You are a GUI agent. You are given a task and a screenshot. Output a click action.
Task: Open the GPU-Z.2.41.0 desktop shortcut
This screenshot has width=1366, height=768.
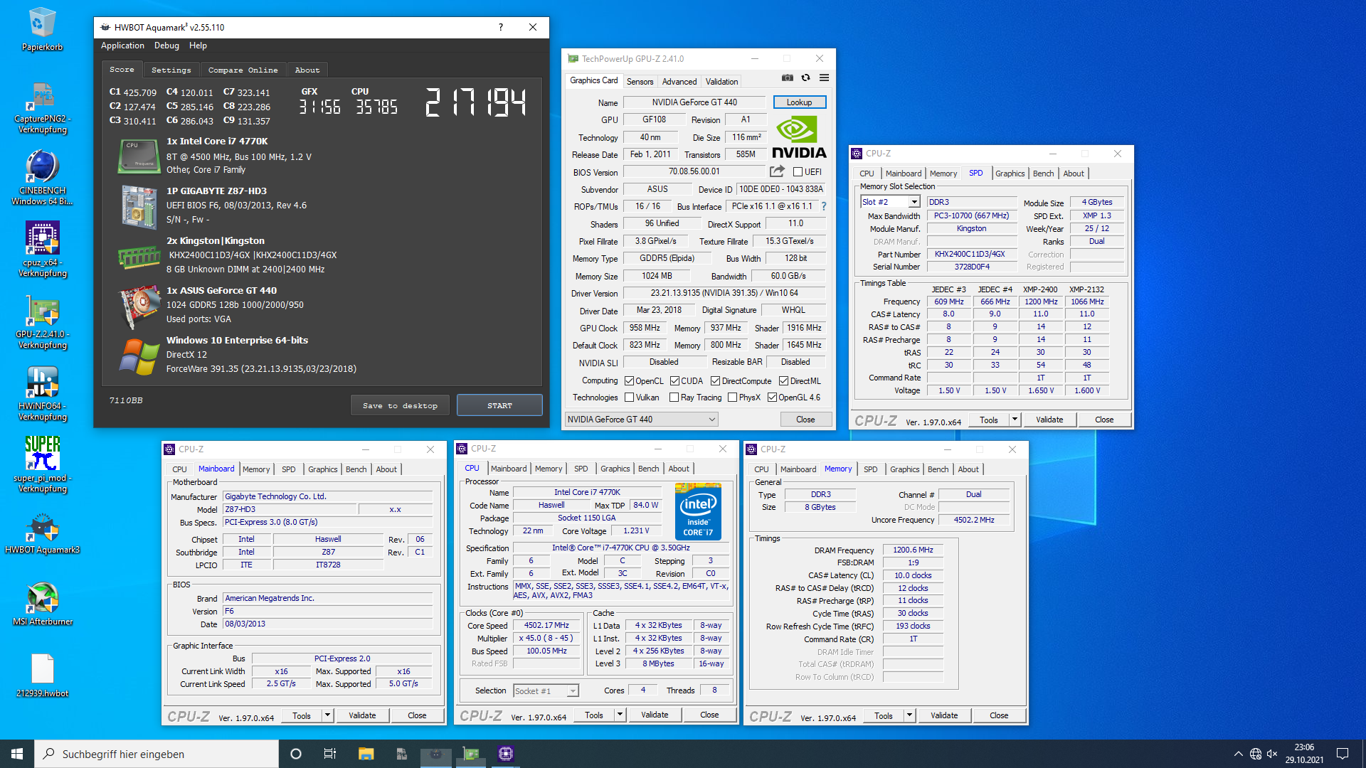click(x=42, y=322)
